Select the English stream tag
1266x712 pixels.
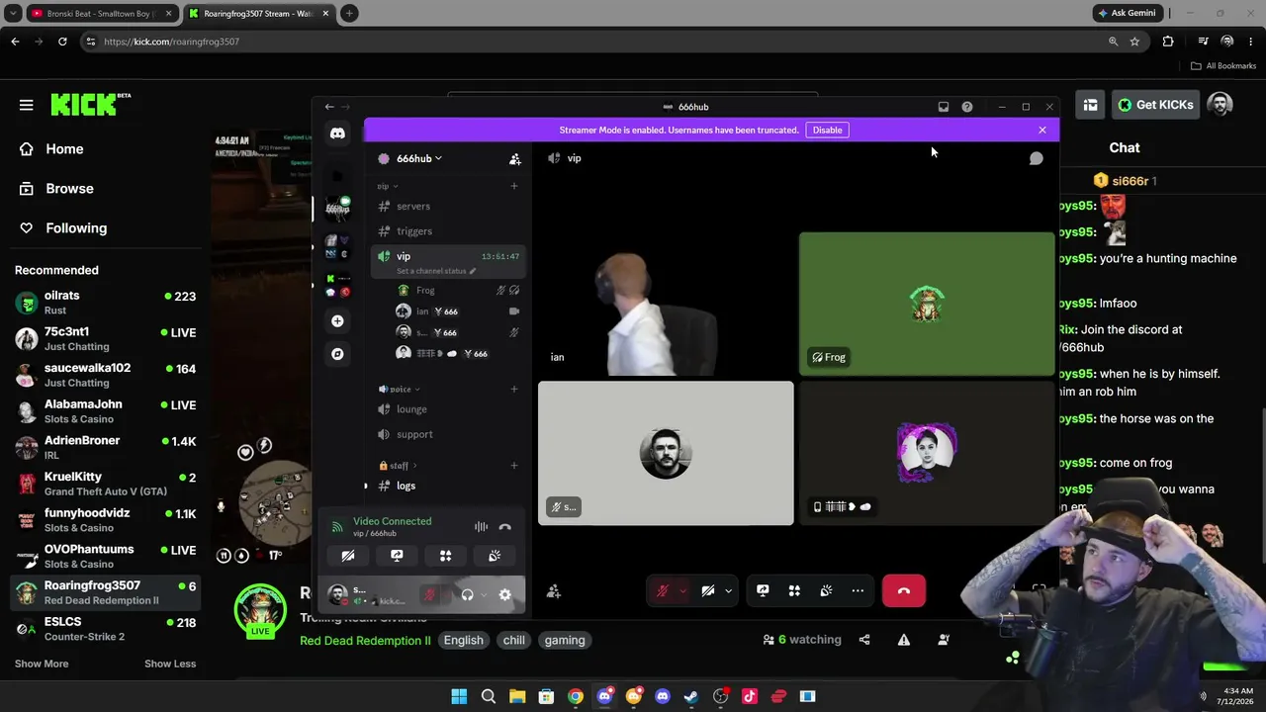click(463, 640)
